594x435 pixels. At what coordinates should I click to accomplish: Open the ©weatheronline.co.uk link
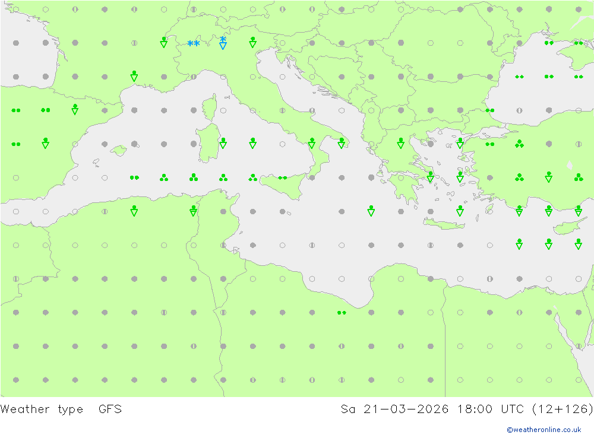pyautogui.click(x=544, y=430)
